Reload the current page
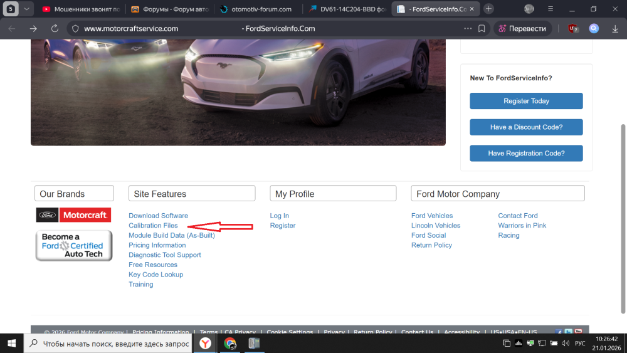This screenshot has height=353, width=627. click(55, 28)
